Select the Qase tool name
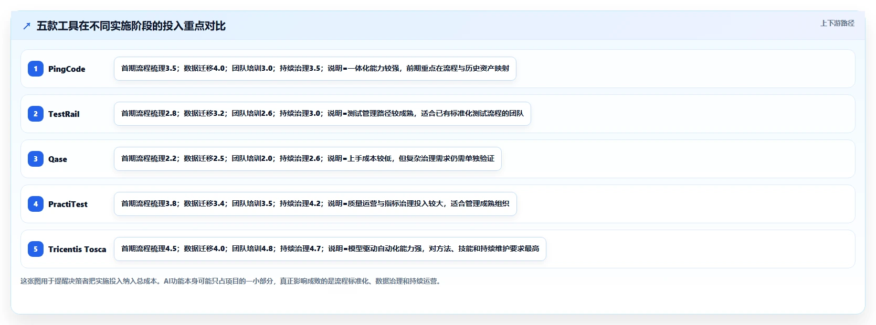The width and height of the screenshot is (876, 325). coord(58,159)
